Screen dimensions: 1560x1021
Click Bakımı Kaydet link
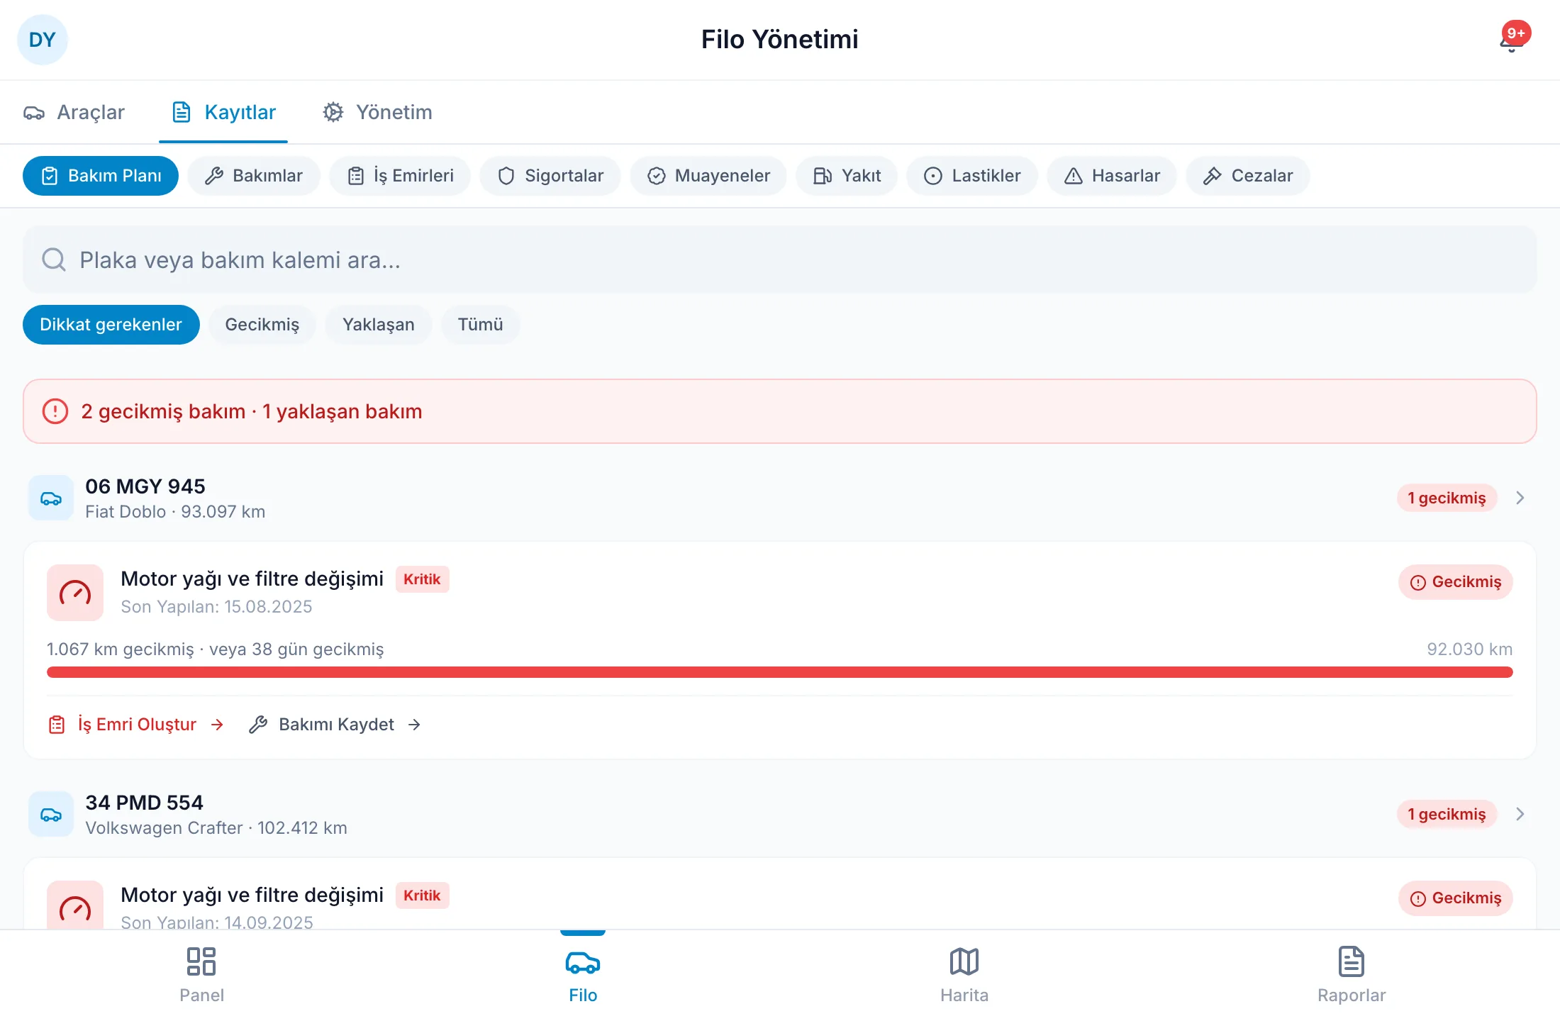tap(336, 725)
